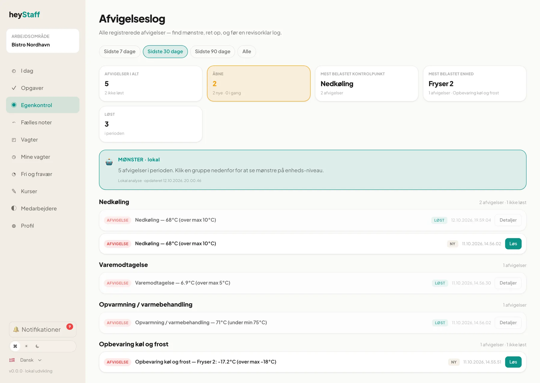Open Detaljer for the Varemodtagelse deviation
540x383 pixels.
(508, 283)
